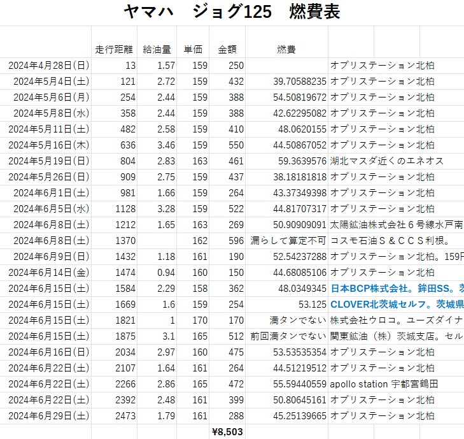Screen dimensions: 464x439
Task: Select the ¥8,503 total amount cell
Action: pos(227,432)
